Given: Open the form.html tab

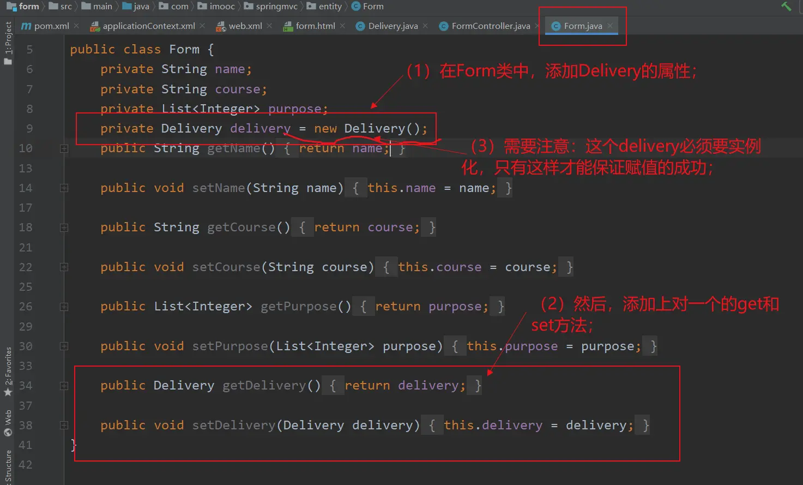Looking at the screenshot, I should (315, 26).
